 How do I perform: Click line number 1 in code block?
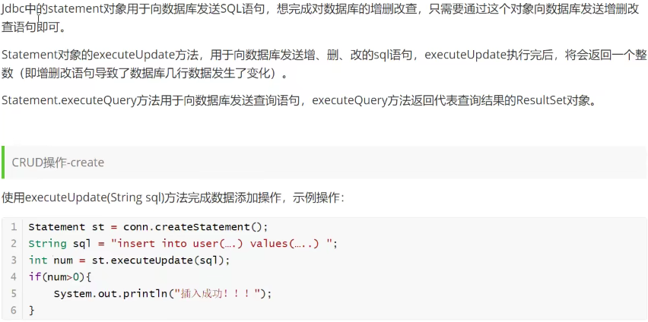point(14,227)
